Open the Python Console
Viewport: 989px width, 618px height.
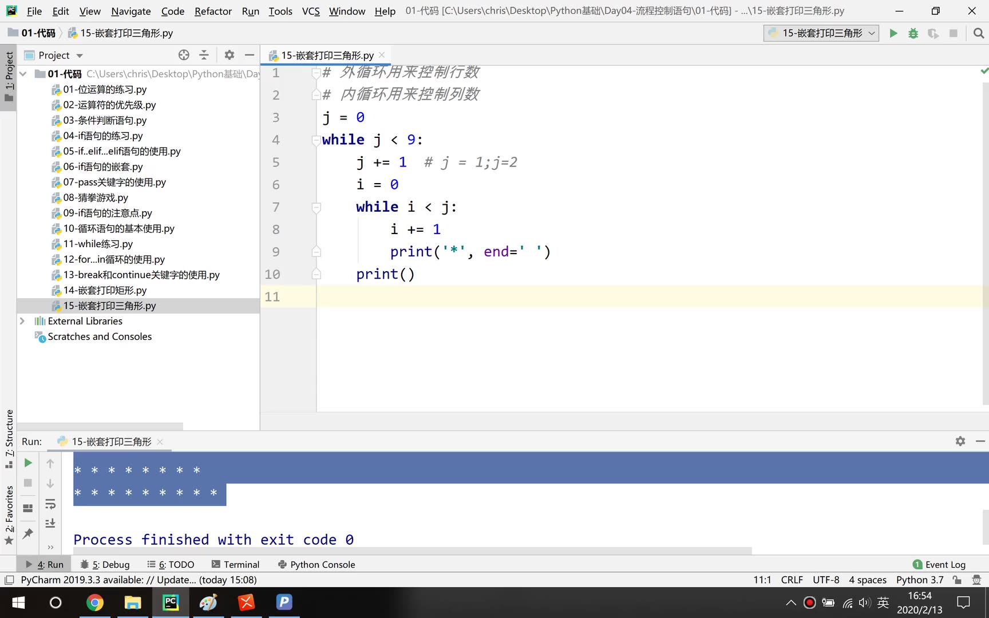click(317, 564)
